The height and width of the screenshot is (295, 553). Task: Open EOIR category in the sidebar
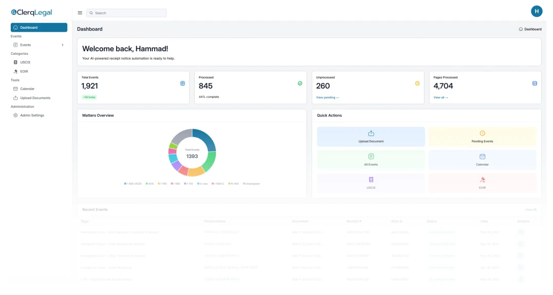pyautogui.click(x=24, y=71)
